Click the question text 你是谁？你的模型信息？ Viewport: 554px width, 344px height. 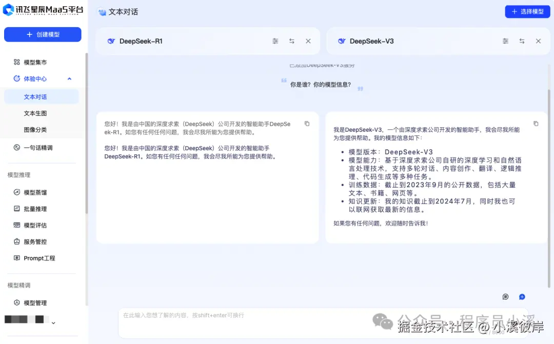[x=321, y=85]
